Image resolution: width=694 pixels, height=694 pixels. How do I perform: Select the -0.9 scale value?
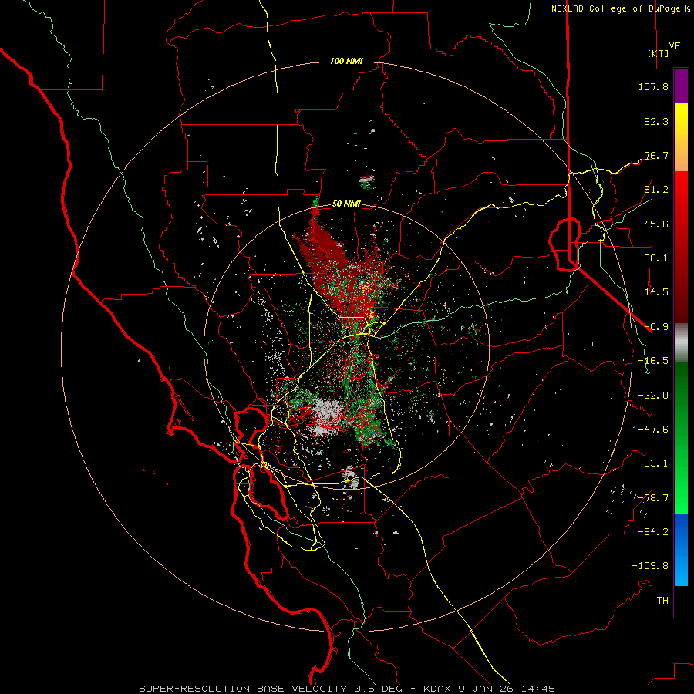(656, 327)
